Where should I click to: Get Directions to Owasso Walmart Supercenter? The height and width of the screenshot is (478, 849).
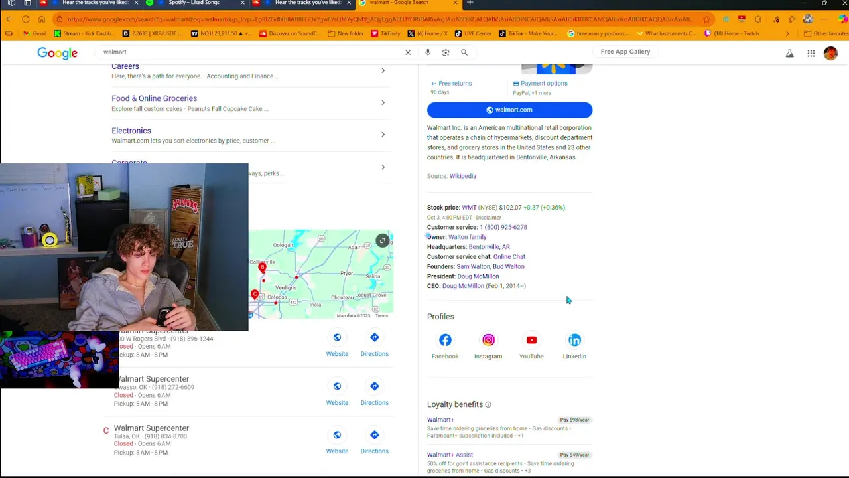pos(375,393)
